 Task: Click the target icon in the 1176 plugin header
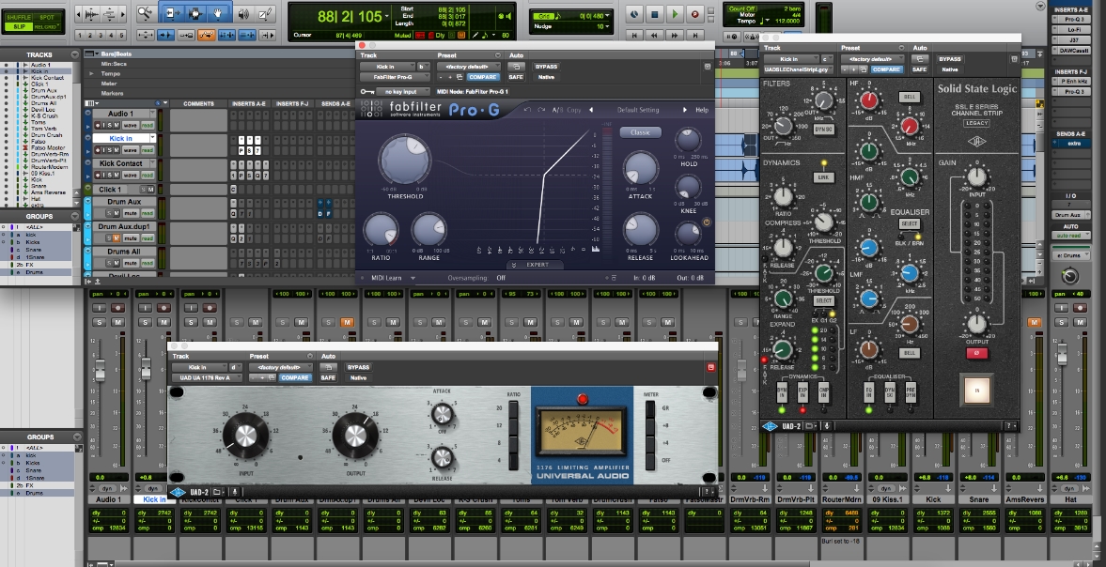[711, 367]
